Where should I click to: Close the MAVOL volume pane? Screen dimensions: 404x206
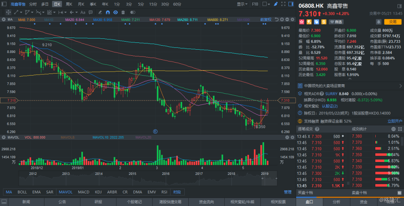pos(287,137)
